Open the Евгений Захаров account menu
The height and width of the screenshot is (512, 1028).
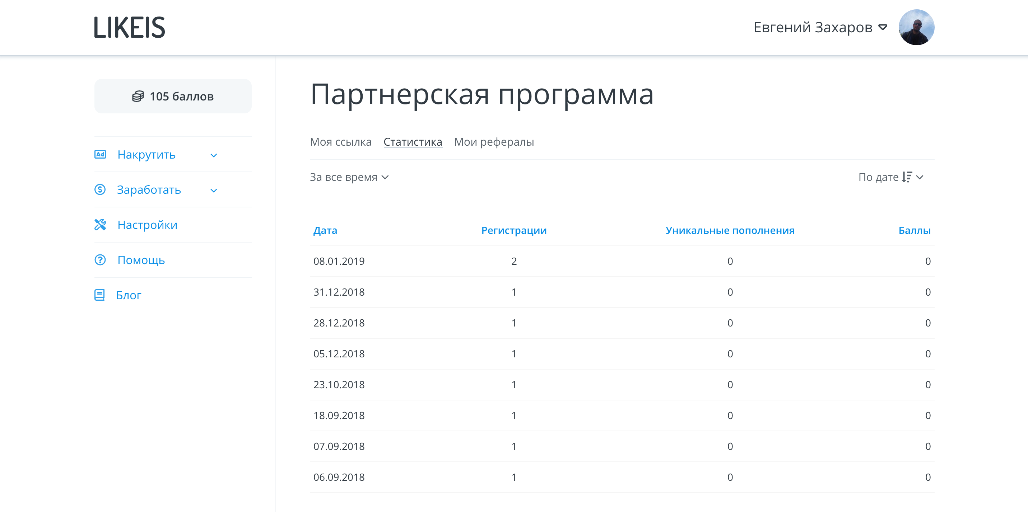tap(819, 27)
